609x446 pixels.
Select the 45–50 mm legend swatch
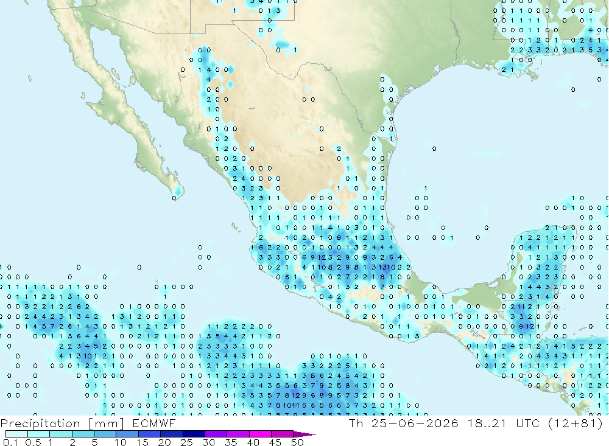(x=283, y=434)
